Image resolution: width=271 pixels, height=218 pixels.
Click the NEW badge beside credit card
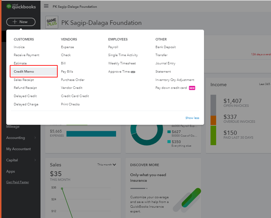click(x=192, y=88)
